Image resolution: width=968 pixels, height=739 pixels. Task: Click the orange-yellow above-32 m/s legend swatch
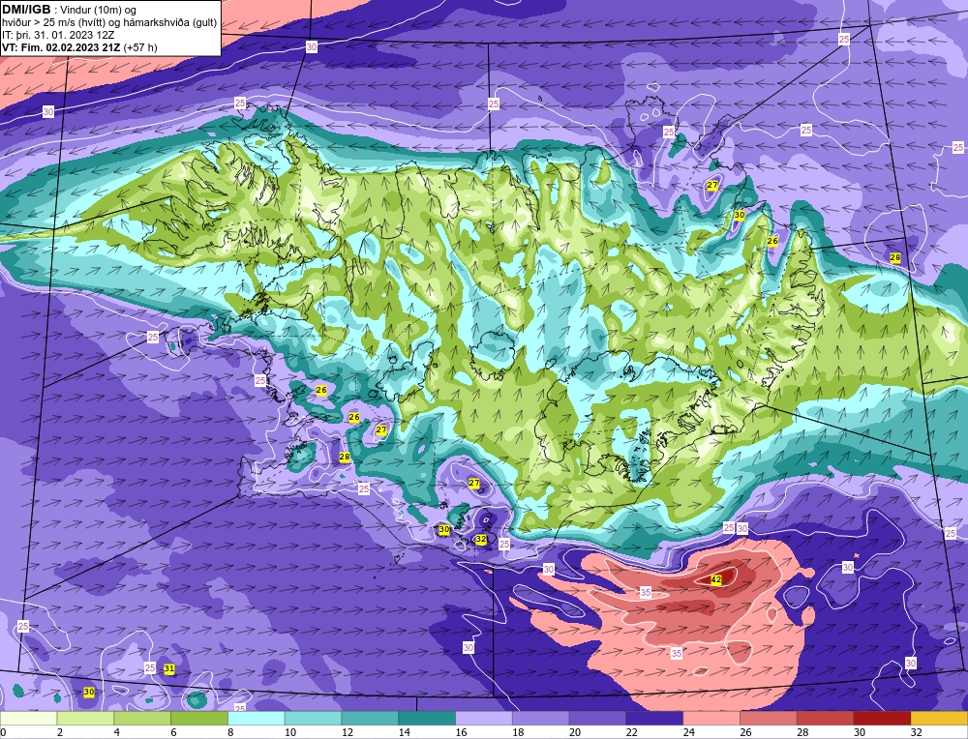[x=939, y=718]
